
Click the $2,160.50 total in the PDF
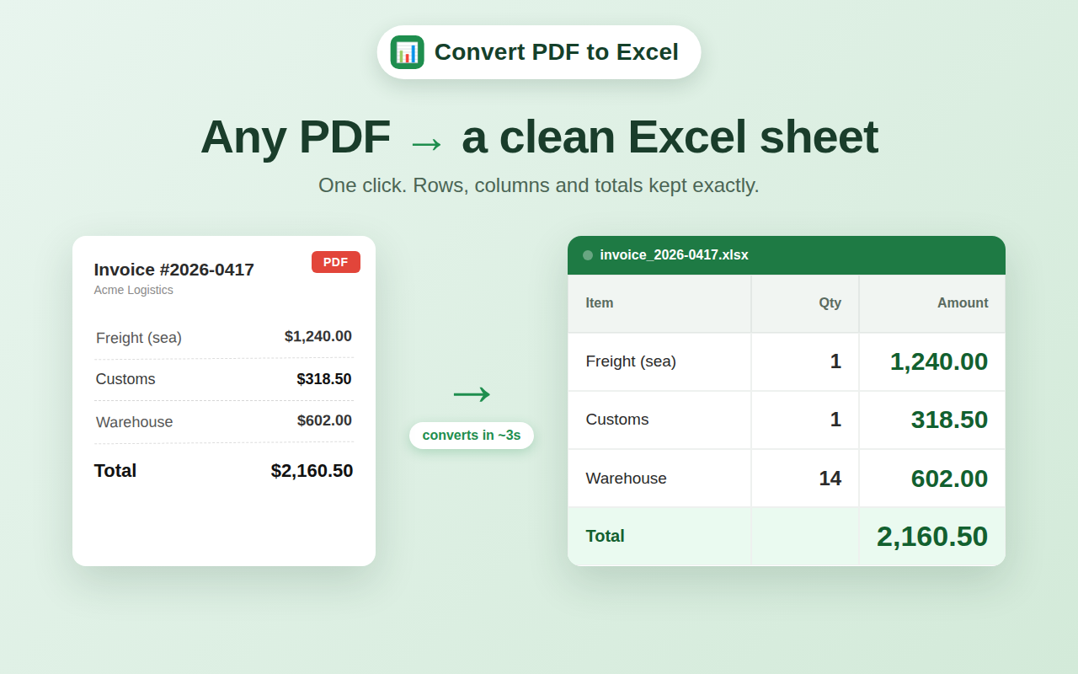point(312,471)
